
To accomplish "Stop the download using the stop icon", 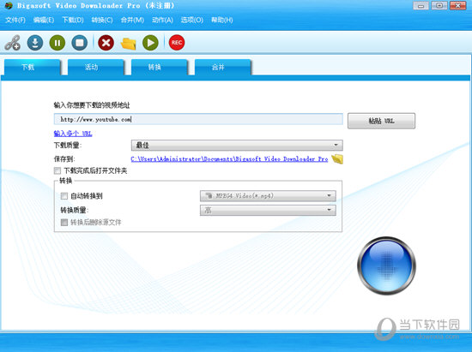I will (x=80, y=43).
